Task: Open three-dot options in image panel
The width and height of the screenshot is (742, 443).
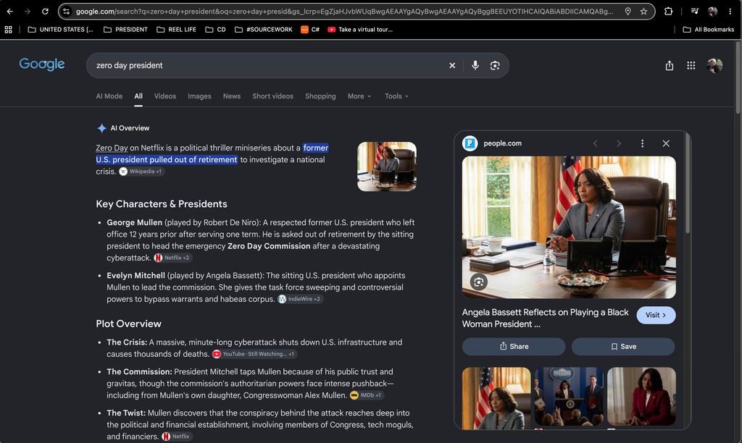Action: [x=642, y=143]
